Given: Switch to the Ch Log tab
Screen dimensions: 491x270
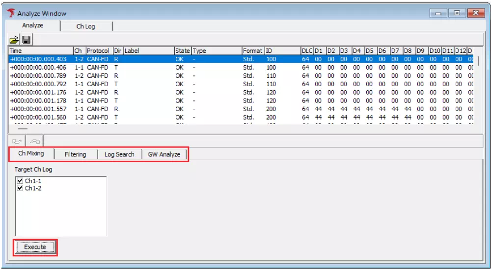Looking at the screenshot, I should click(85, 26).
